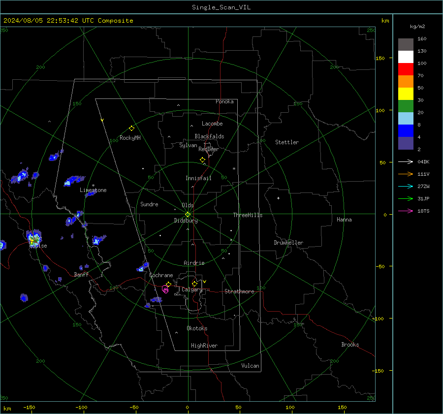Select the white 130 color swatch

406,57
